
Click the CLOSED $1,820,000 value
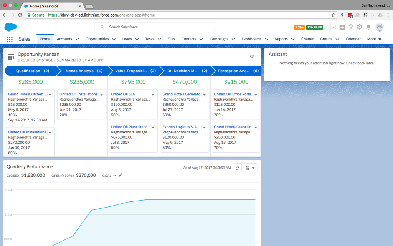pyautogui.click(x=33, y=175)
